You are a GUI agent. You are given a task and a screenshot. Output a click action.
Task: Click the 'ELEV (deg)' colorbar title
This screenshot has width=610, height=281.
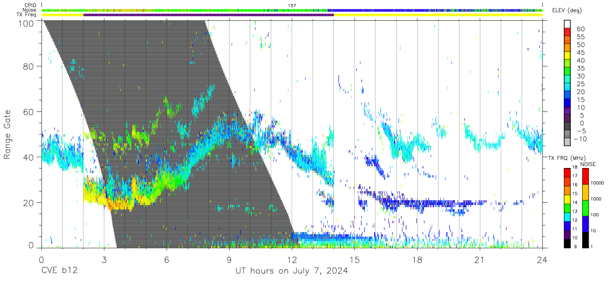tap(567, 10)
